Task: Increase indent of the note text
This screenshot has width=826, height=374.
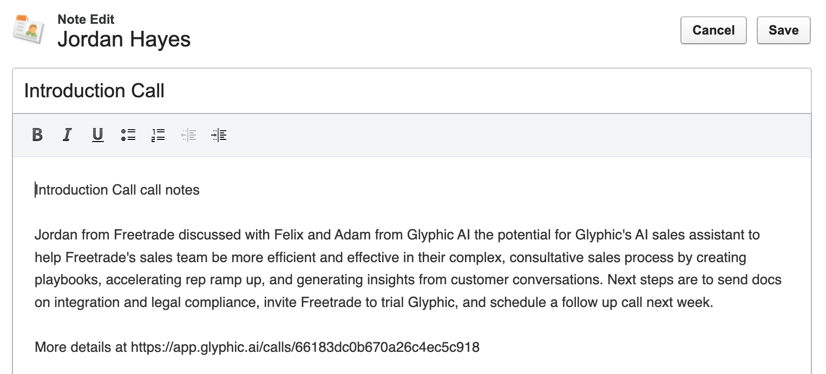Action: click(x=219, y=135)
